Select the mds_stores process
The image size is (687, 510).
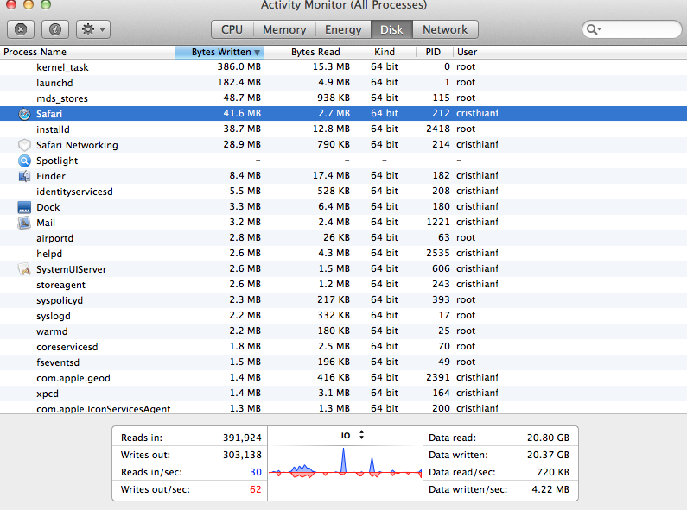tap(344, 98)
